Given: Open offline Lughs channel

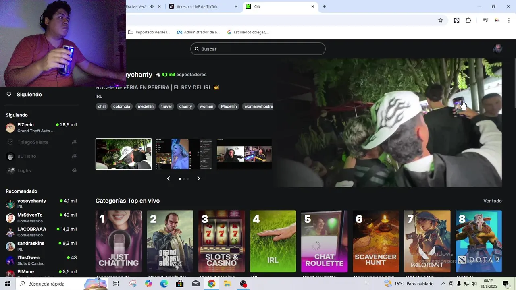Looking at the screenshot, I should [x=41, y=170].
